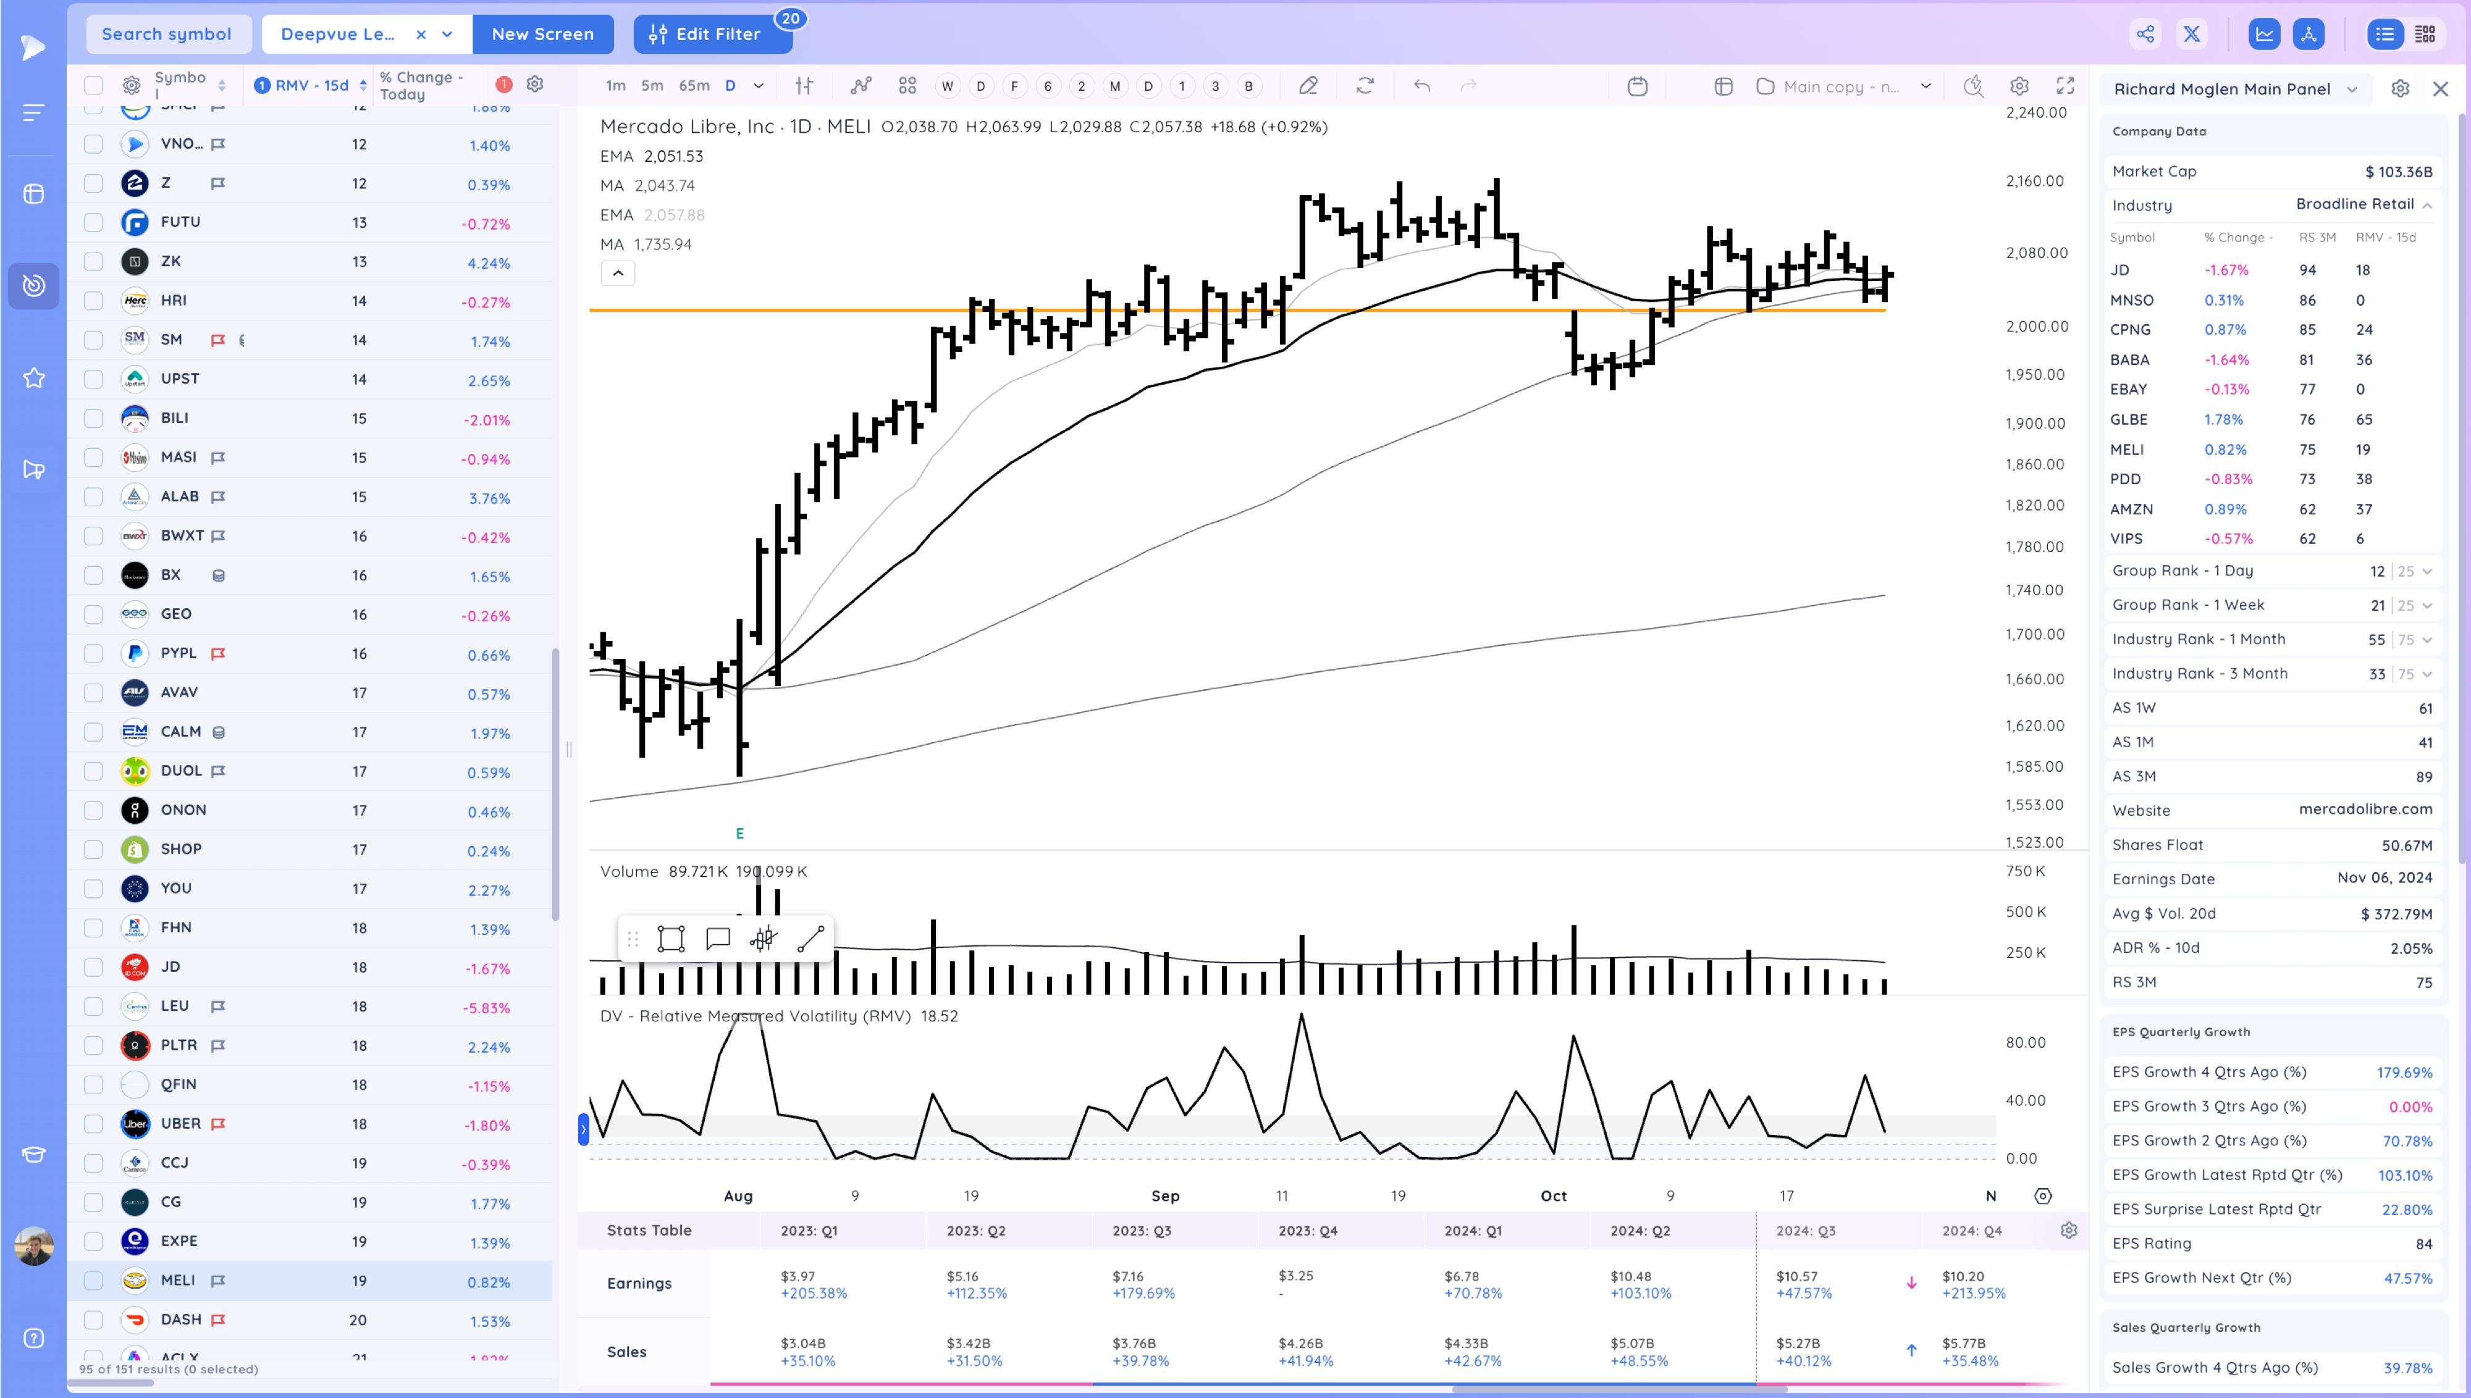The width and height of the screenshot is (2471, 1398).
Task: Toggle the select-all checkbox in list header
Action: point(93,85)
